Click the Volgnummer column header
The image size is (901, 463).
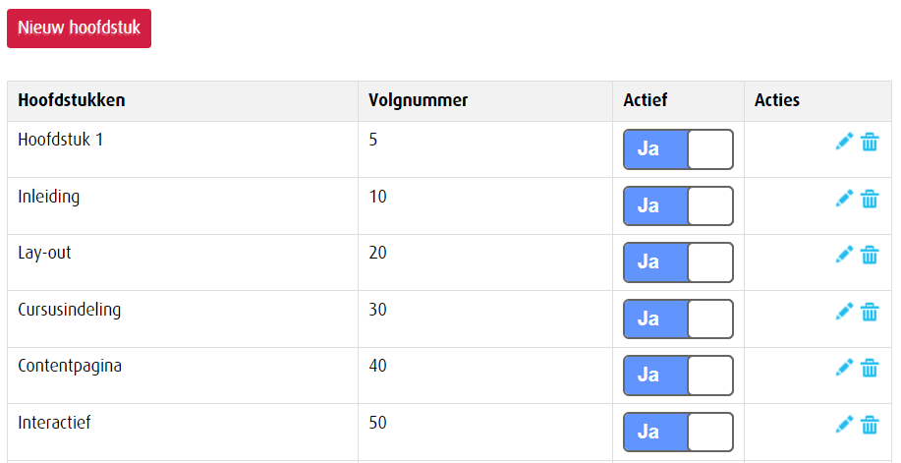coord(418,100)
